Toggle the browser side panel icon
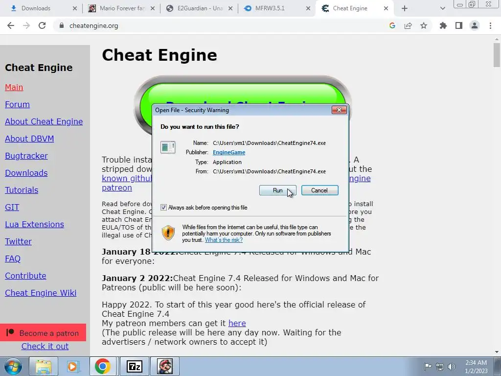This screenshot has height=376, width=501. pyautogui.click(x=459, y=25)
